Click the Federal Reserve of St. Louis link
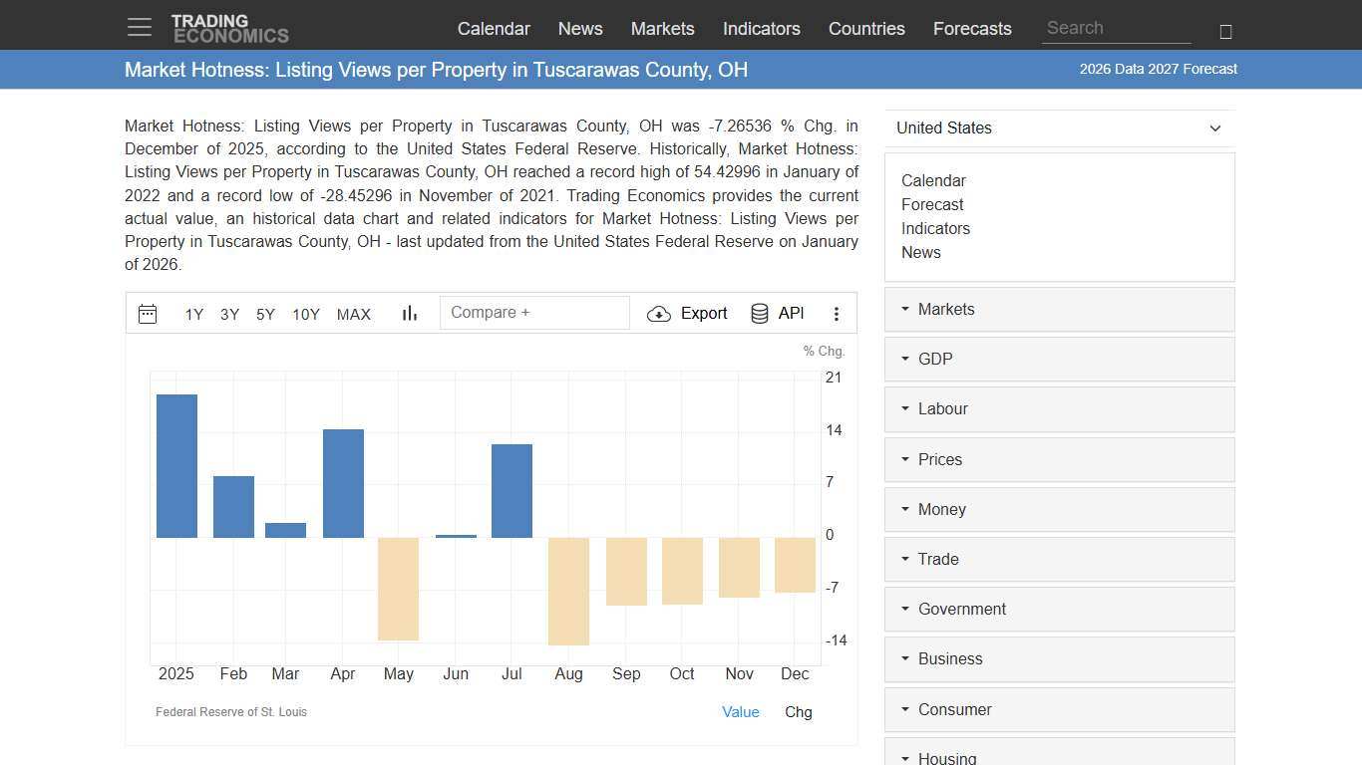Screen dimensions: 1362x765 [x=231, y=712]
